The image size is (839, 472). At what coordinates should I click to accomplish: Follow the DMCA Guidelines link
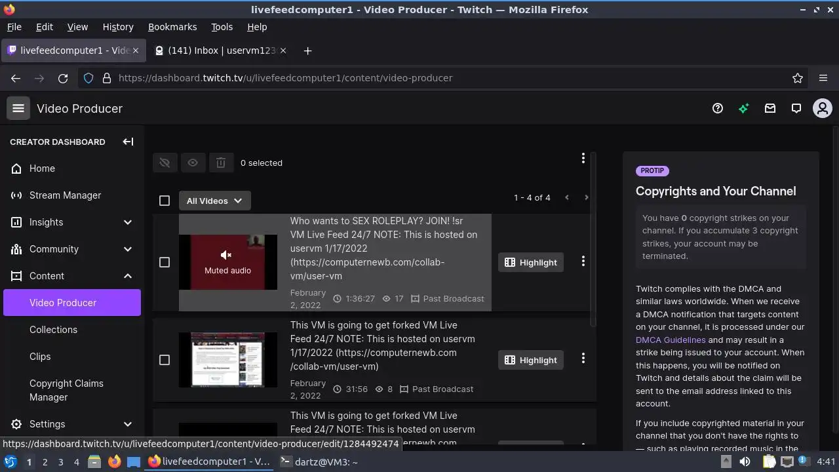pos(671,340)
